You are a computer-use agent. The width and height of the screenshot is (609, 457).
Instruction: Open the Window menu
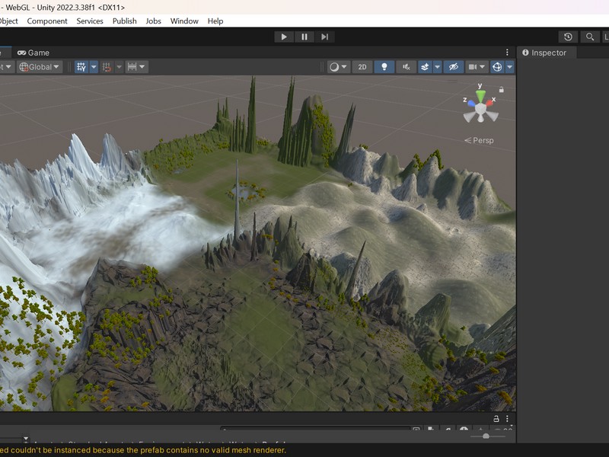point(184,21)
